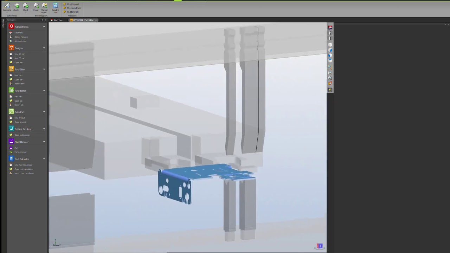The height and width of the screenshot is (253, 450).
Task: Click Open project under Auto Part
Action: [x=20, y=122]
